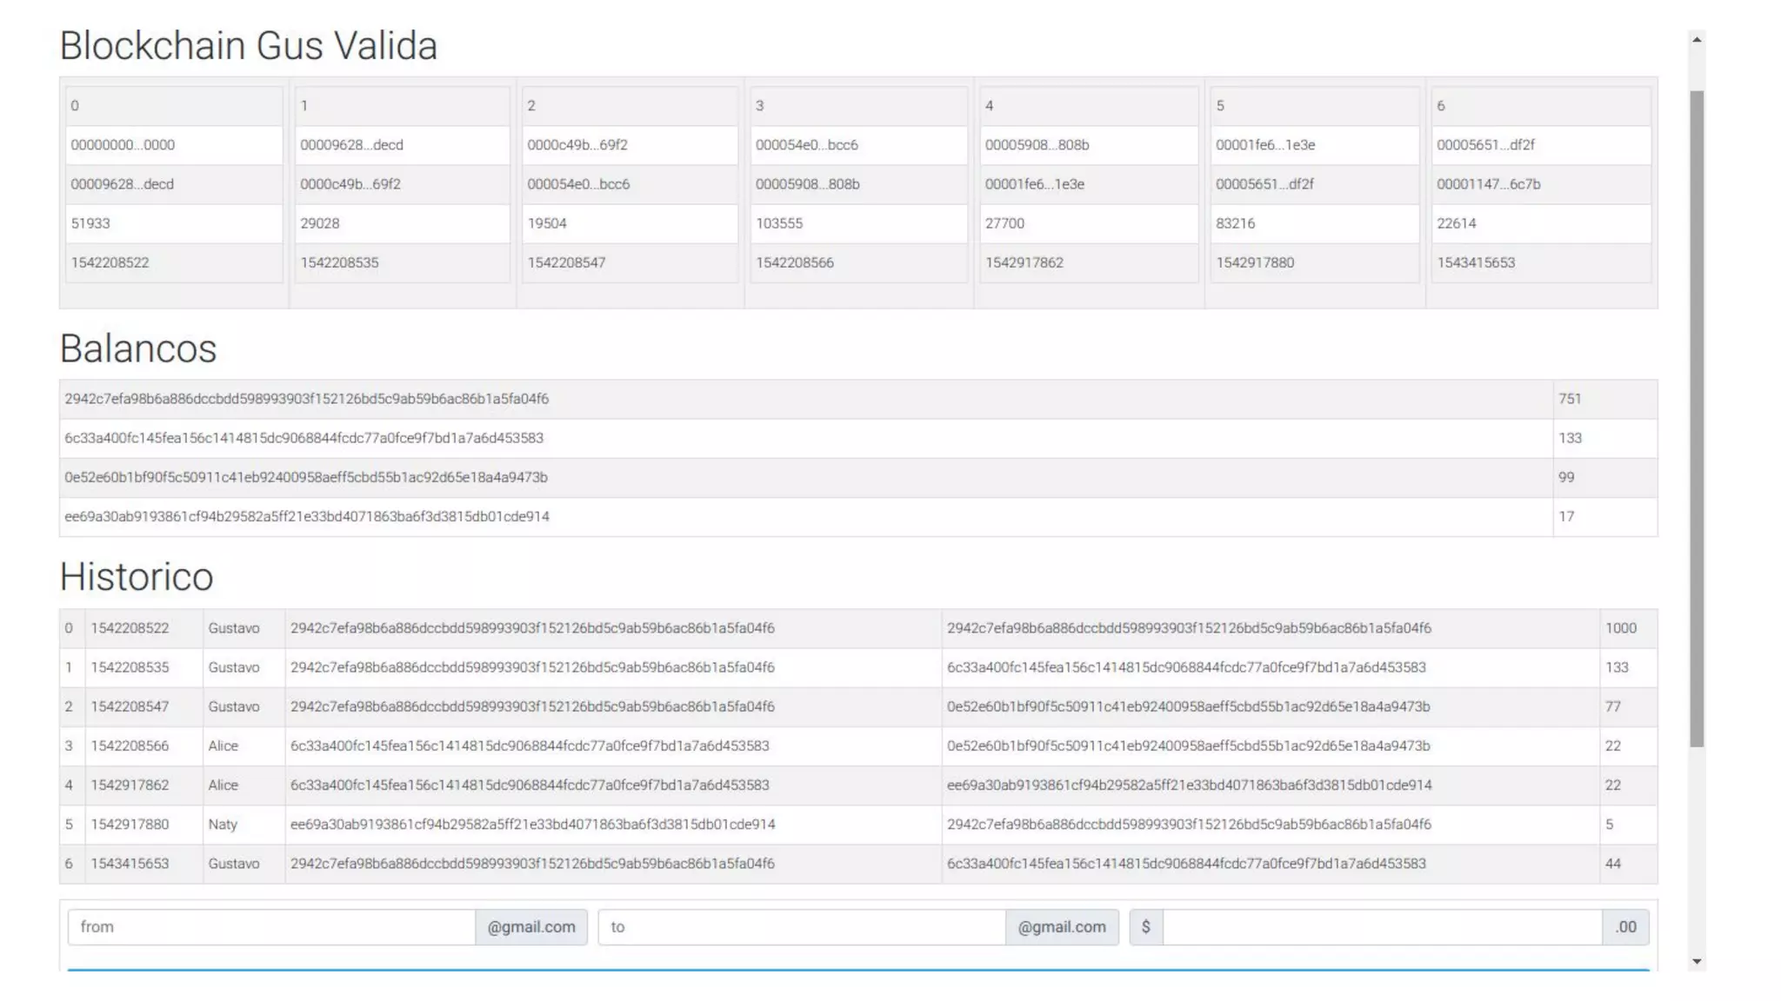Click Historico row 0 amount 1000
This screenshot has height=1001, width=1781.
coord(1620,628)
